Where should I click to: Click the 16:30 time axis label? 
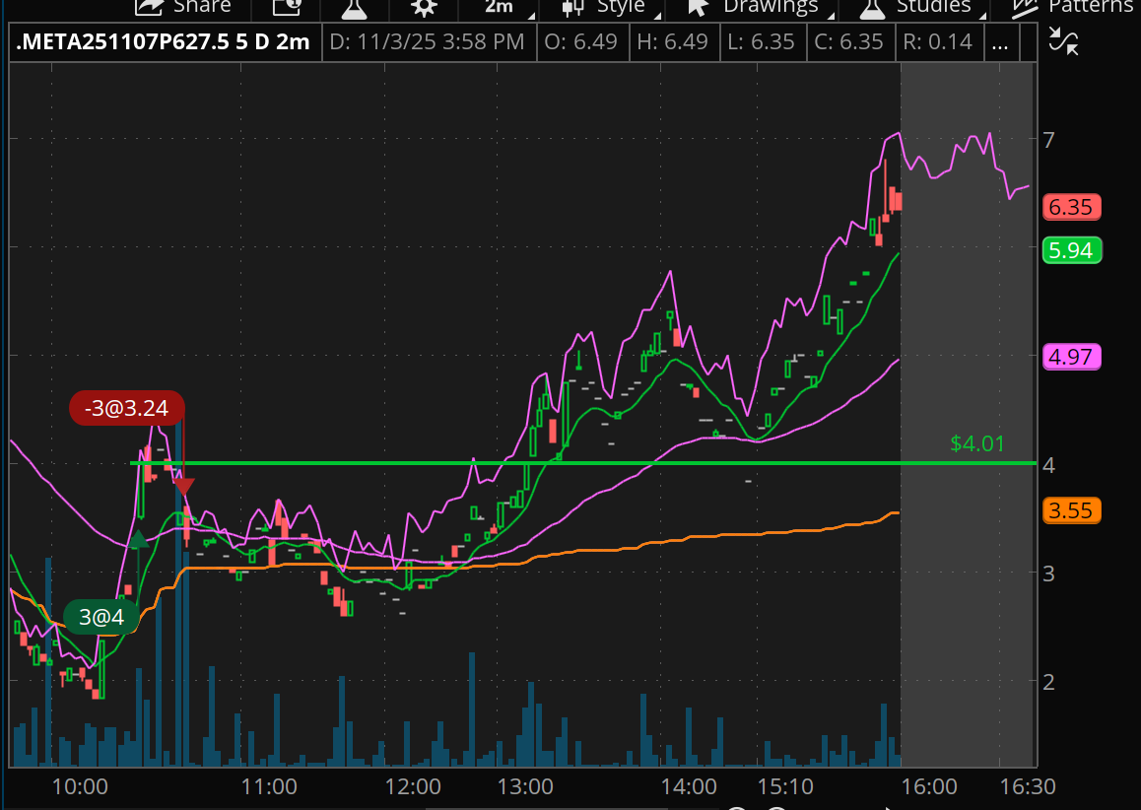[x=1028, y=786]
